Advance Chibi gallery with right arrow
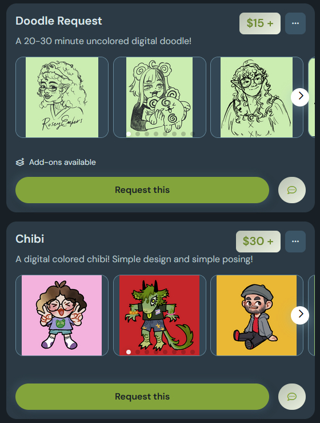This screenshot has width=320, height=423. [300, 314]
